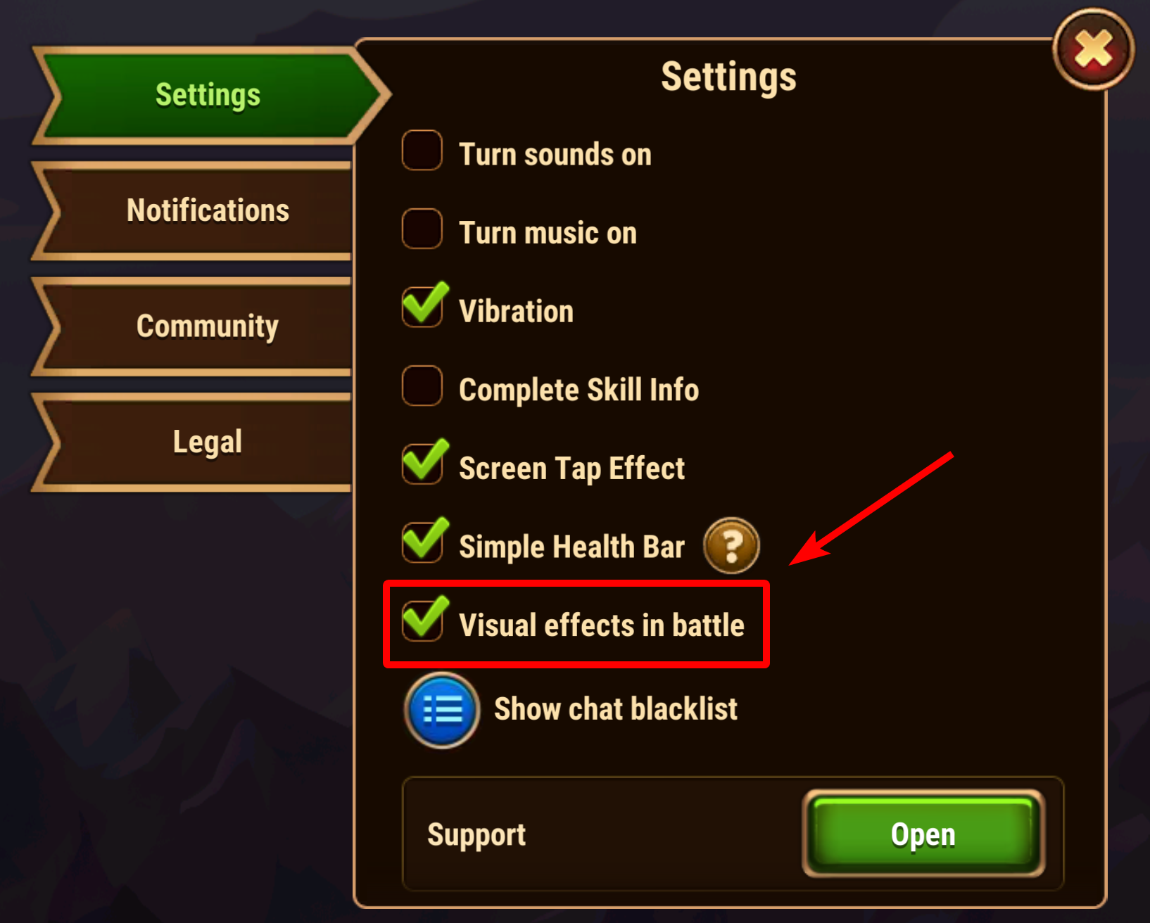
Task: Click the Vibration label text
Action: coord(516,312)
